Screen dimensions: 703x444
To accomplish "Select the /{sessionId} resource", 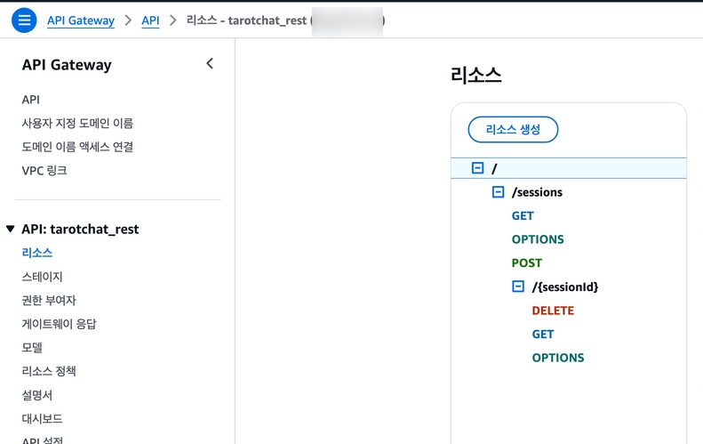I will click(x=565, y=287).
